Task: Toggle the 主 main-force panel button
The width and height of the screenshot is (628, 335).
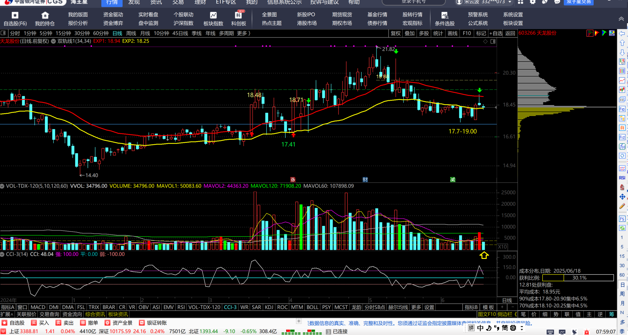Action: click(589, 314)
